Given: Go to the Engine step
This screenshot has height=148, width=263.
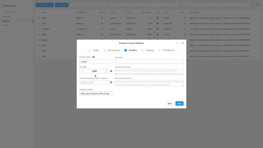Looking at the screenshot, I should click(94, 50).
